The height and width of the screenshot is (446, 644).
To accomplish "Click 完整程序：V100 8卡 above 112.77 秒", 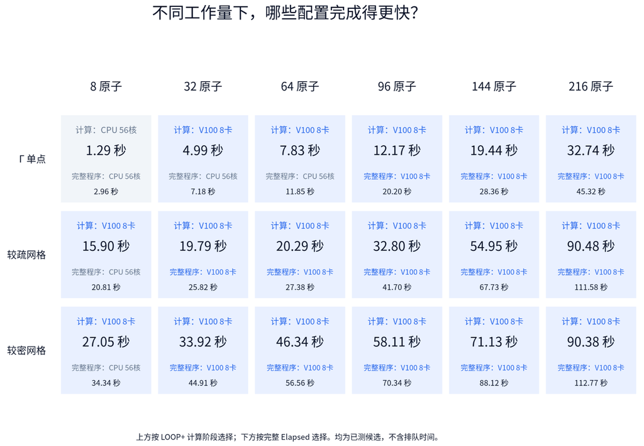I will coord(591,367).
